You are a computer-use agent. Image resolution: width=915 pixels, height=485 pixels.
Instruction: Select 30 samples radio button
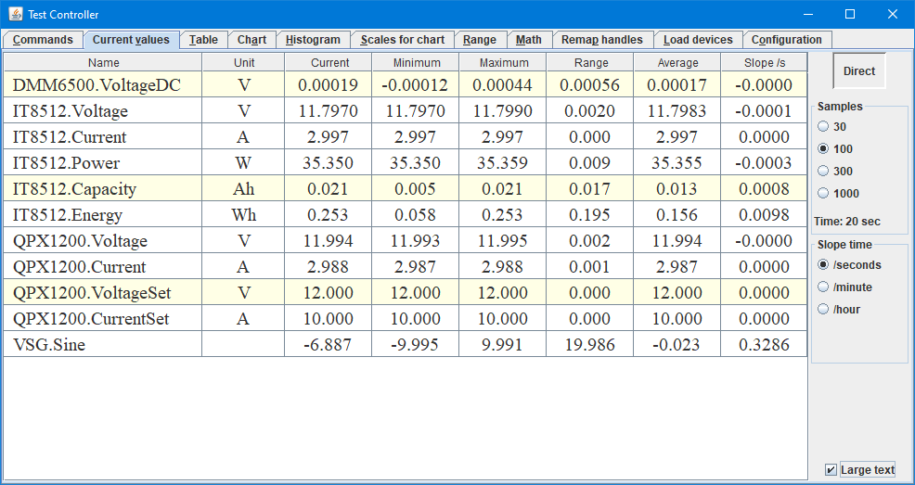(823, 126)
